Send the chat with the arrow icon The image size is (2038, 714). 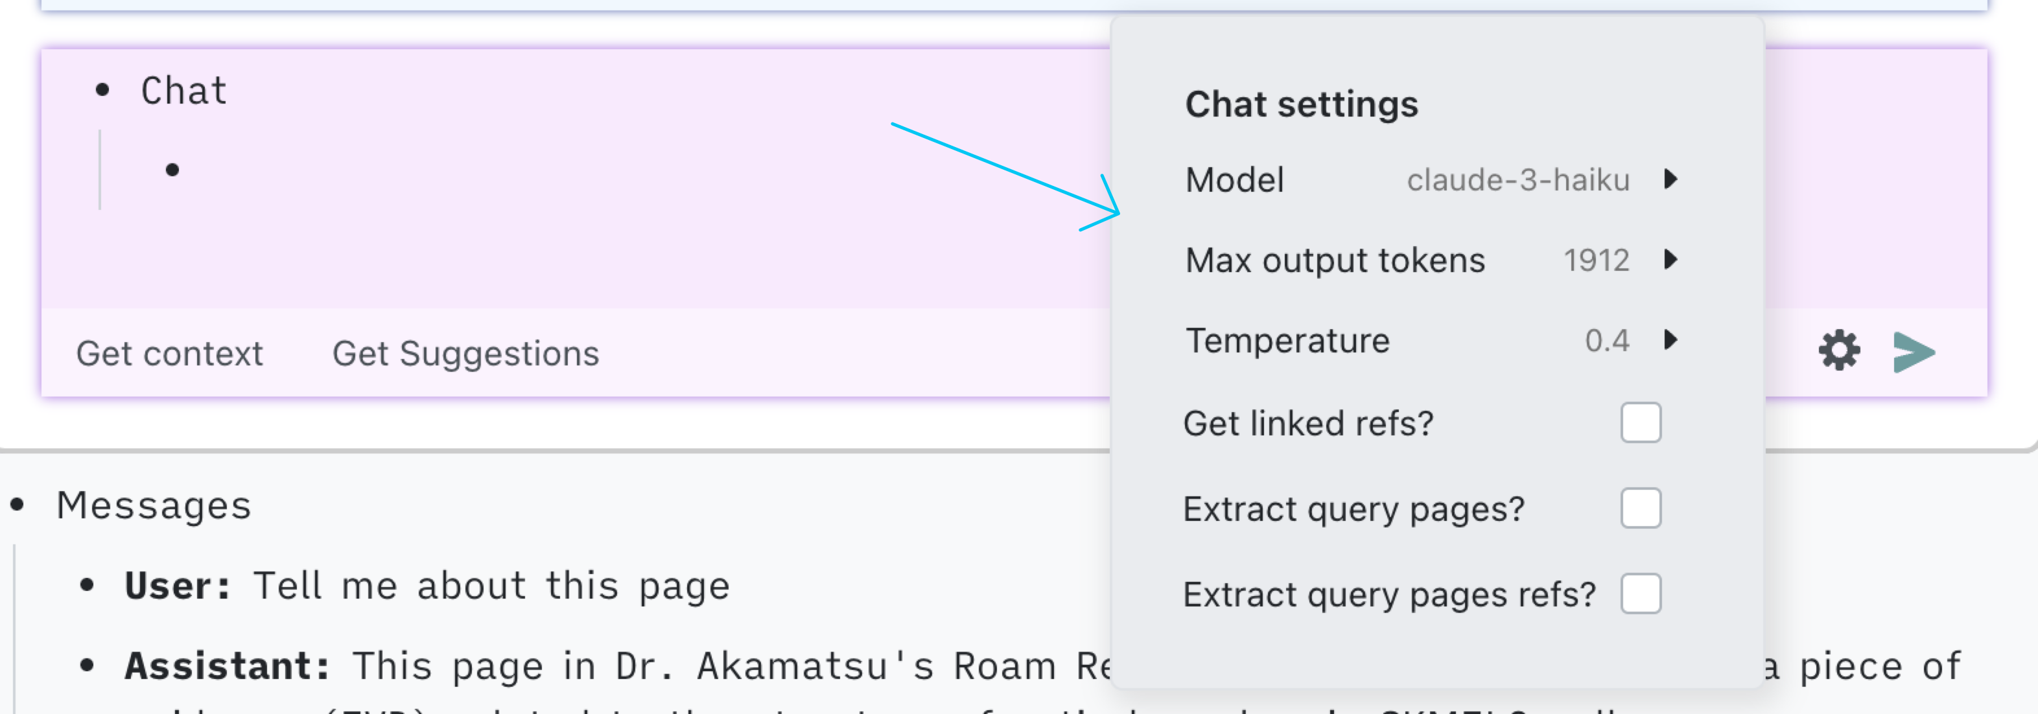(x=1914, y=352)
